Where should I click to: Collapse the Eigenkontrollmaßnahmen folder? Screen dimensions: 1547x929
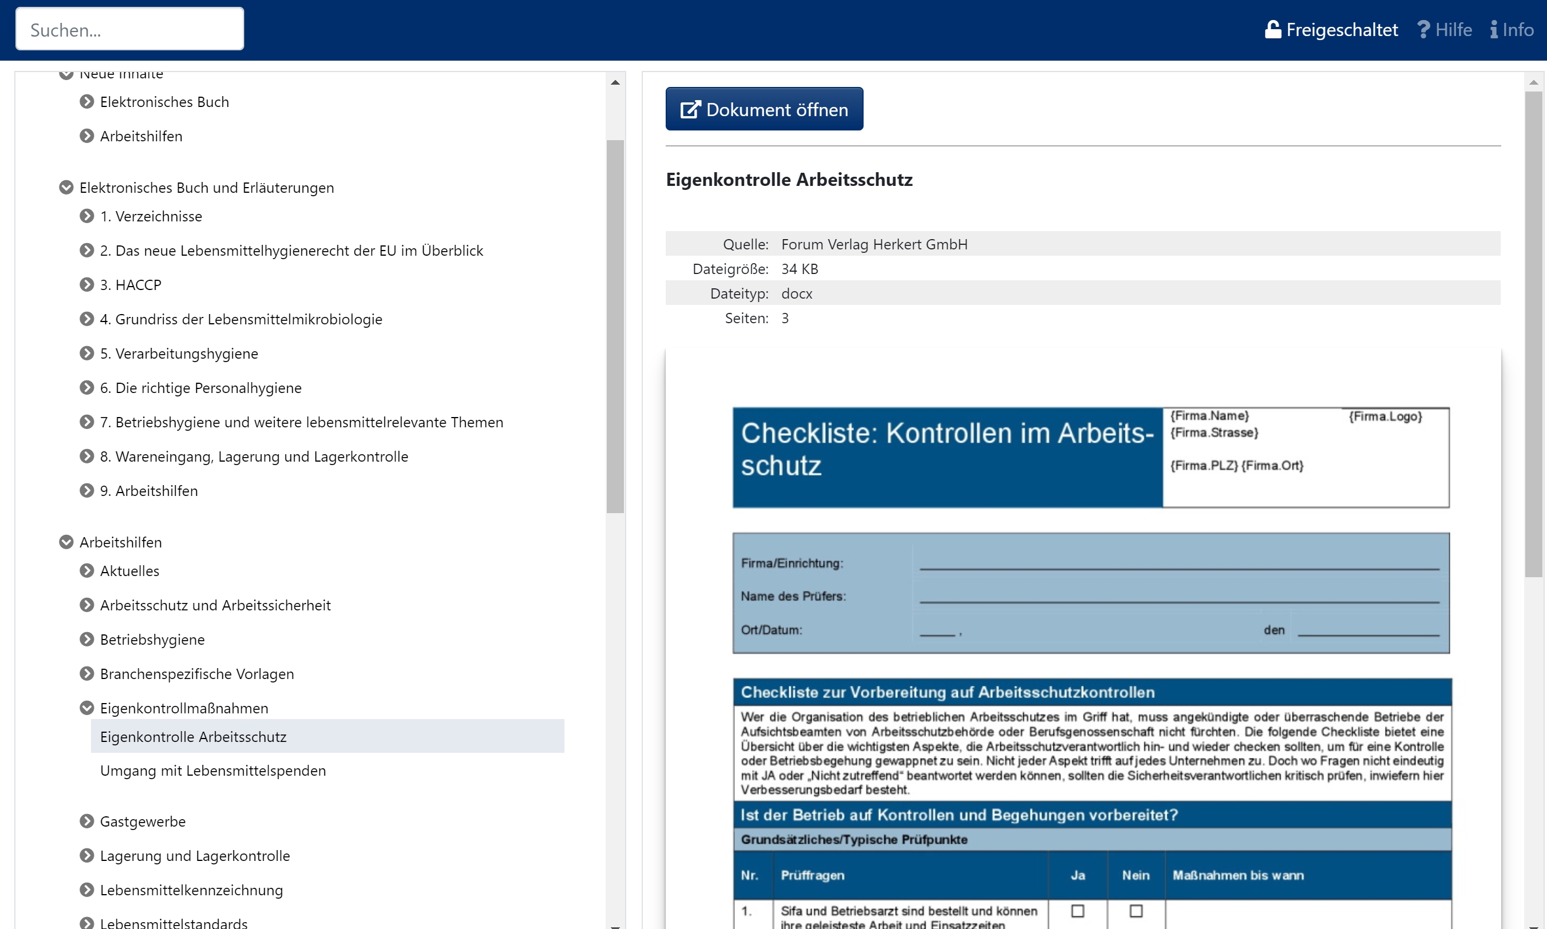coord(87,708)
